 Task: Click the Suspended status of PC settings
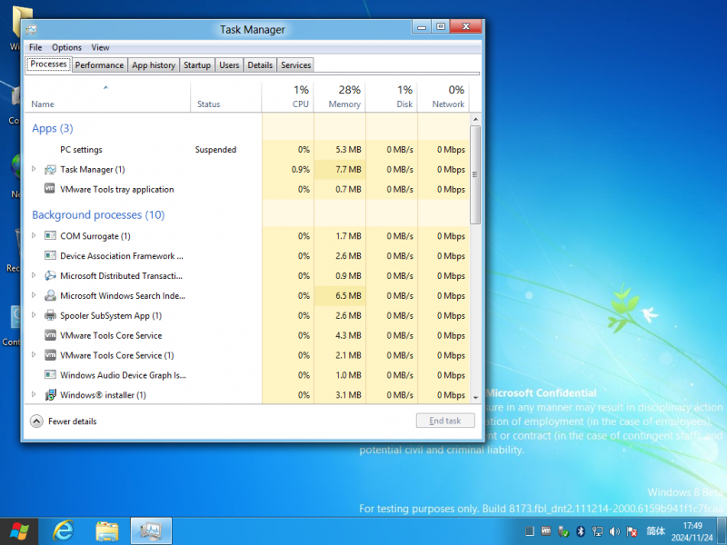[215, 150]
